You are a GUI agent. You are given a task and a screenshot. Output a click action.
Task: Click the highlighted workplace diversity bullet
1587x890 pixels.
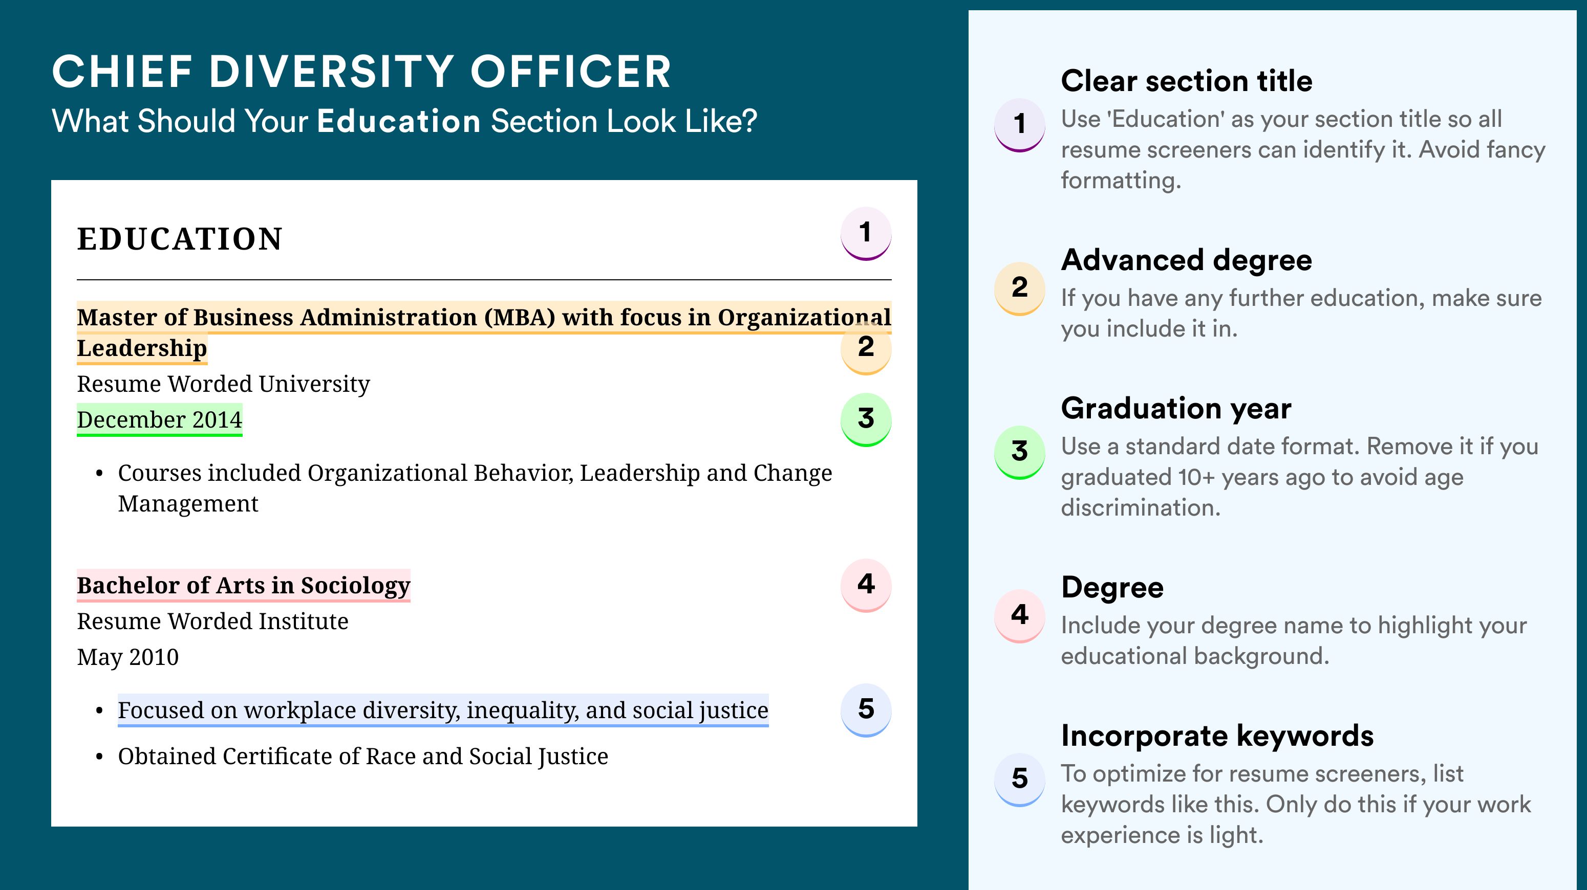(x=443, y=710)
